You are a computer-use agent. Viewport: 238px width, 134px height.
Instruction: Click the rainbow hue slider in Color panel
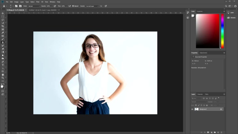point(222,31)
